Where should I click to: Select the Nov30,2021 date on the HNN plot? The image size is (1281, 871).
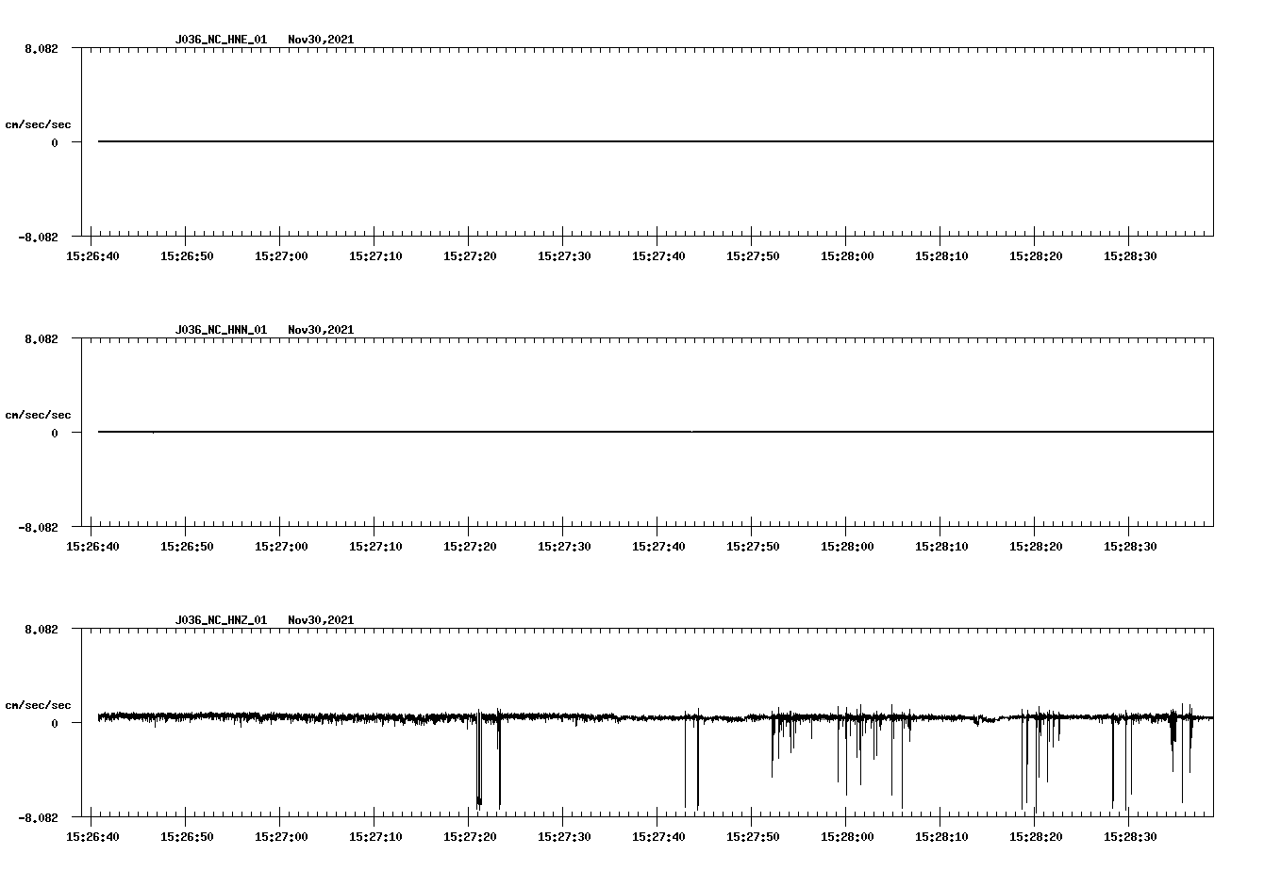click(321, 330)
